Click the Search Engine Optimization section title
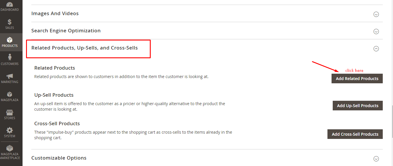Screen dimensions: 393x166 [x=66, y=31]
